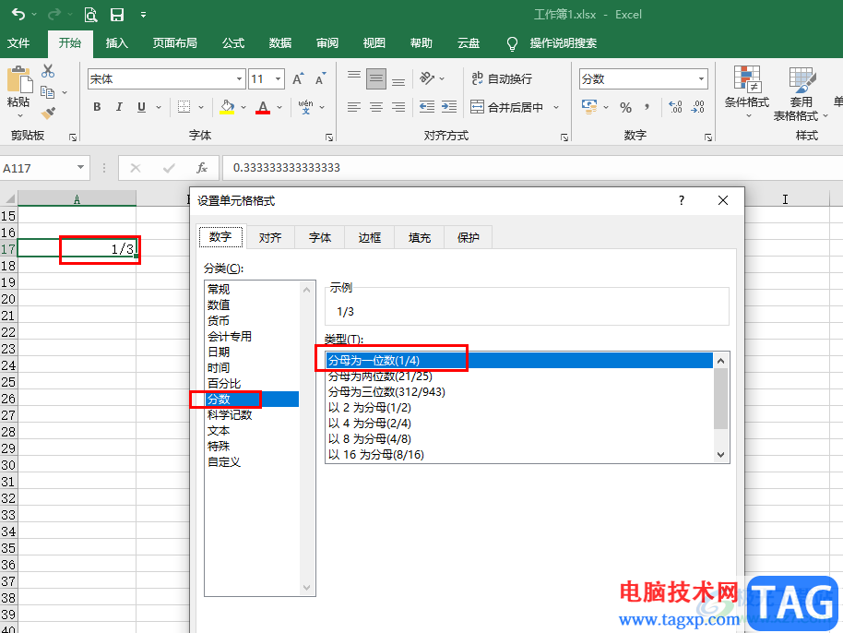The image size is (843, 633).
Task: Open the font size 11 dropdown
Action: 278,79
